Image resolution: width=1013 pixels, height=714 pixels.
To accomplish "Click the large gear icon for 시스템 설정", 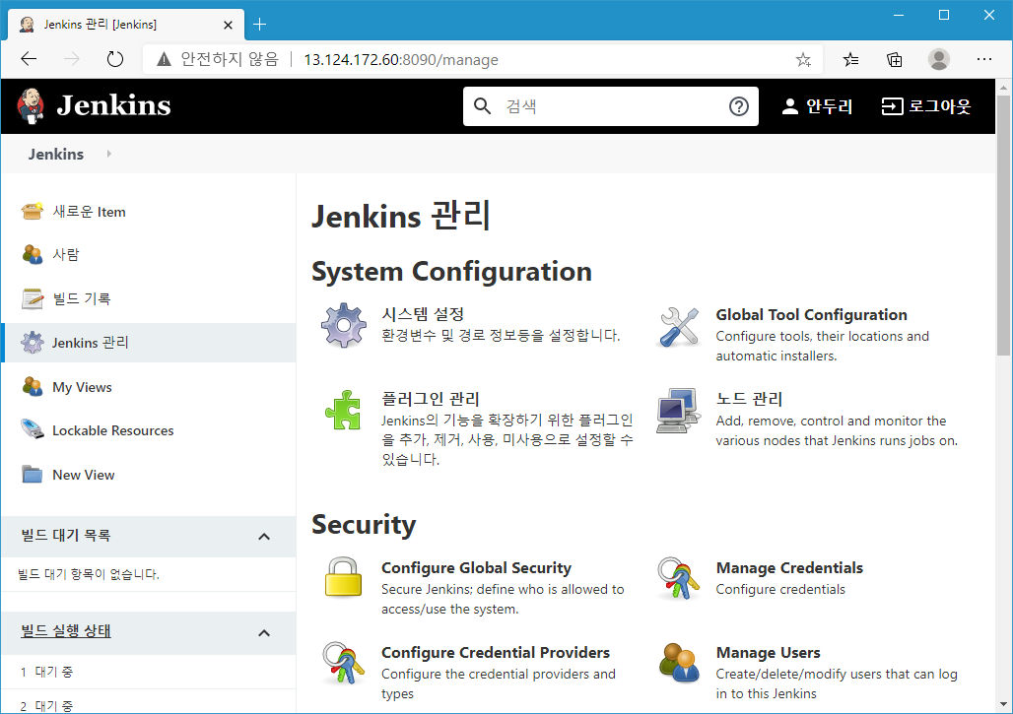I will pyautogui.click(x=344, y=325).
